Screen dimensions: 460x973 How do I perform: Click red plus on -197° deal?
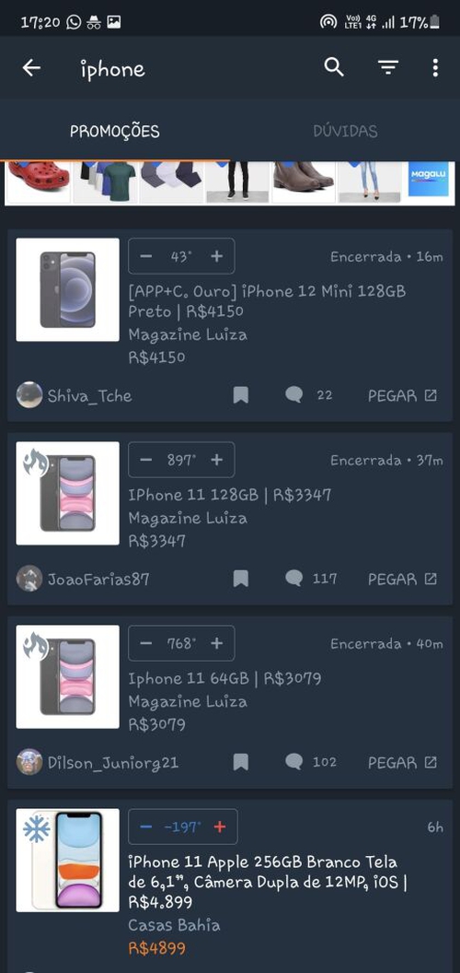[x=220, y=826]
